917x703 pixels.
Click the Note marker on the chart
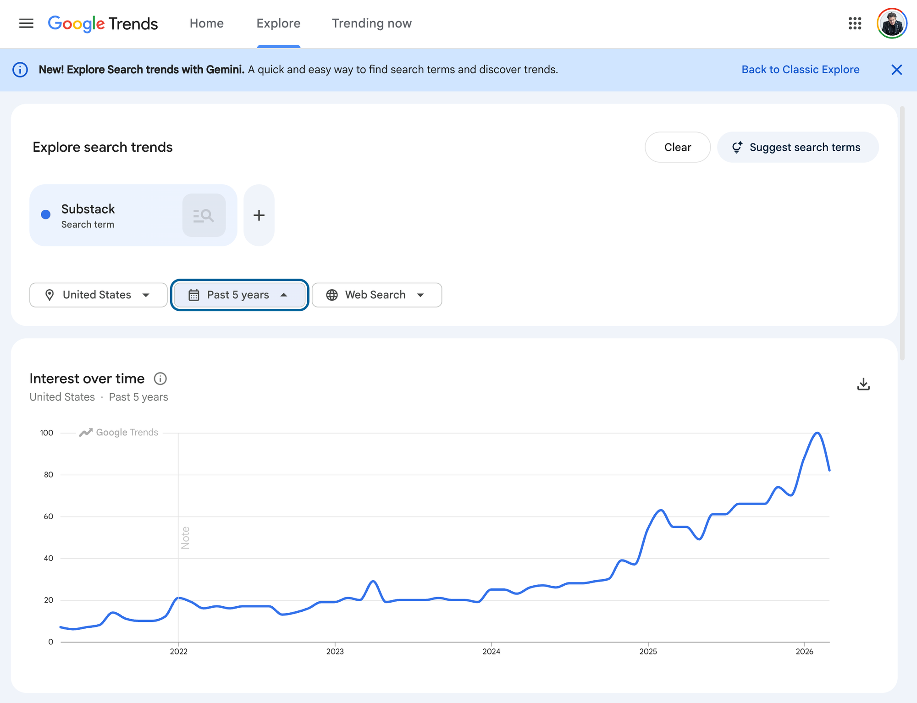(x=185, y=538)
